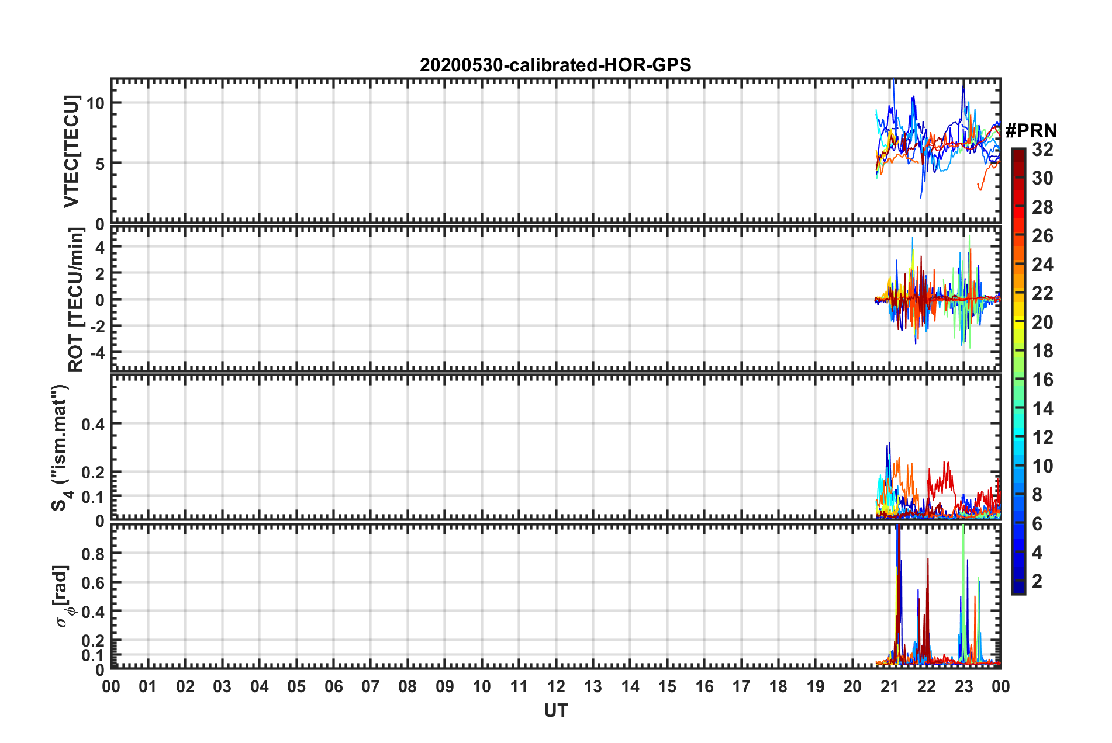Click the "01" hour tick on UT axis

click(148, 686)
